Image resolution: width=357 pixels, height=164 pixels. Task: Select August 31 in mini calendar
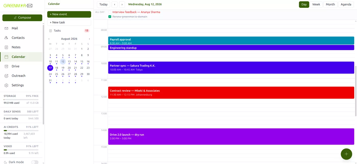point(50,81)
